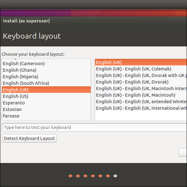This screenshot has width=187, height=187.
Task: Select English (Cameroon) keyboard layout
Action: [24, 64]
